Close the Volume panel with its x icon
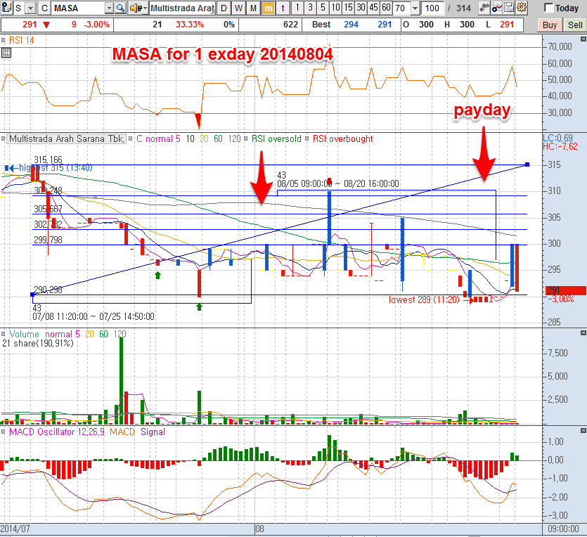587x537 pixels. (583, 332)
